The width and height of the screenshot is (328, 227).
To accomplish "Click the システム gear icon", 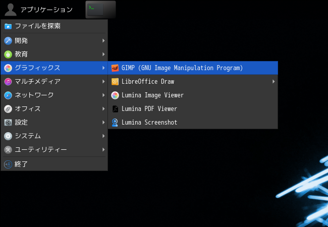I will [x=8, y=136].
